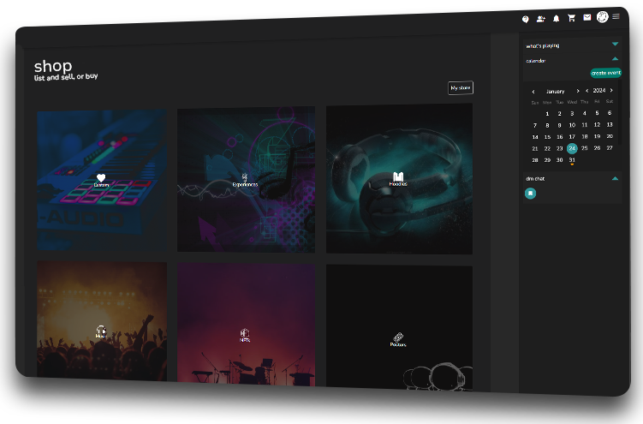This screenshot has height=424, width=643.
Task: Open the Posters shop category
Action: pyautogui.click(x=398, y=340)
